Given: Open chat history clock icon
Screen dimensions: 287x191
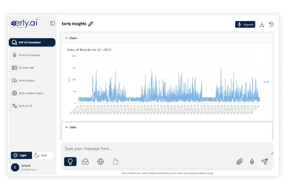Looking at the screenshot, I should coord(271,24).
